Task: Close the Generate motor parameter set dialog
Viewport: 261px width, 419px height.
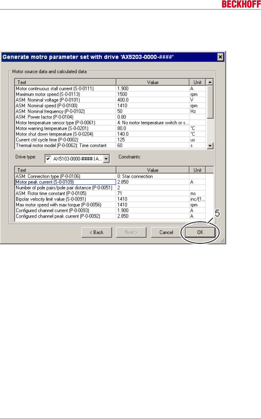Action: click(220, 57)
